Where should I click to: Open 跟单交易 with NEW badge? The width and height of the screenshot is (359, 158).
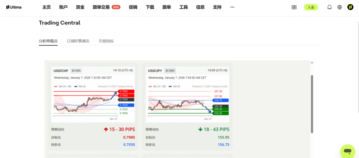[x=107, y=7]
